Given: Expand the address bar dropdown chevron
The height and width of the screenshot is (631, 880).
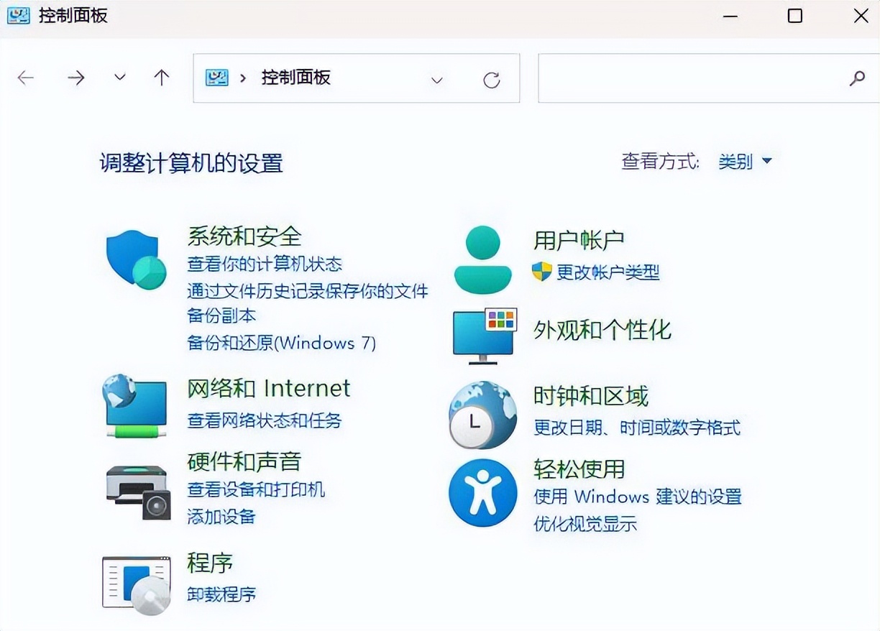Looking at the screenshot, I should pos(437,79).
